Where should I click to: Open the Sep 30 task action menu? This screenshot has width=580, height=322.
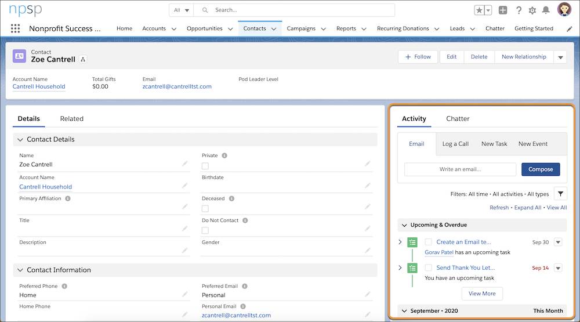[558, 243]
